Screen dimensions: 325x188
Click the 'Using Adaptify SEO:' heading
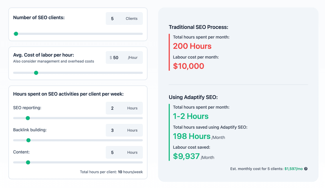193,97
